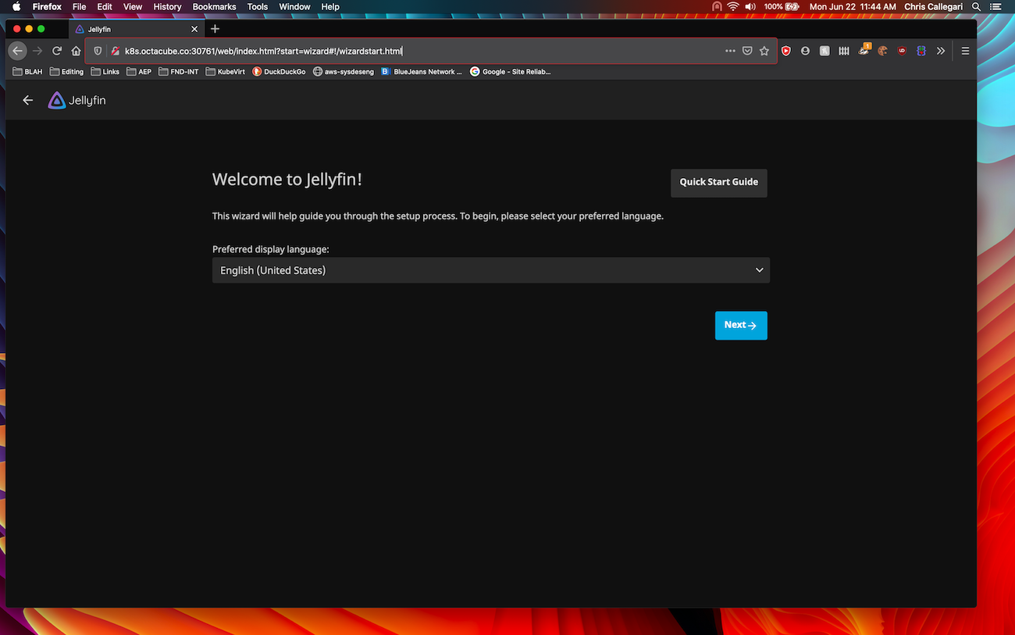Show overflow extensions chevron

coord(941,51)
